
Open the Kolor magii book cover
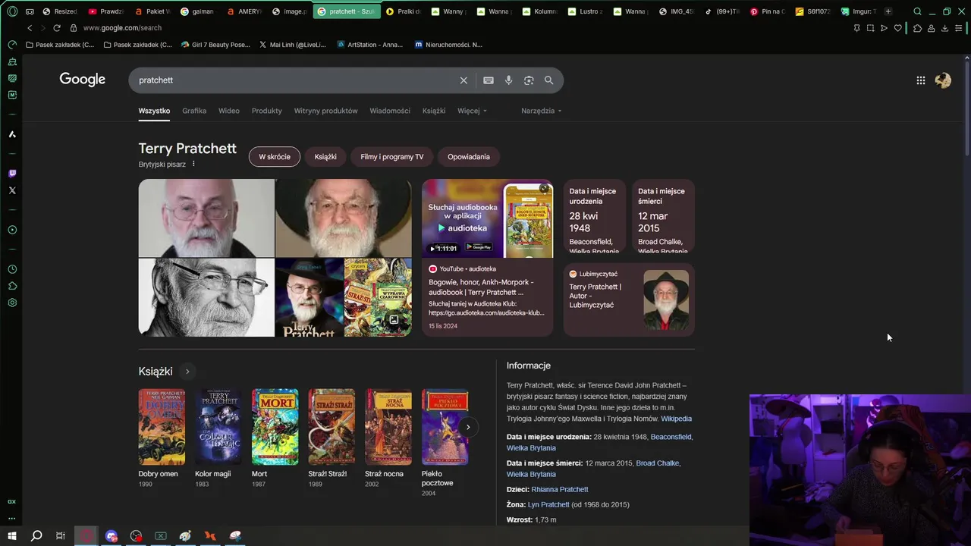click(x=218, y=427)
